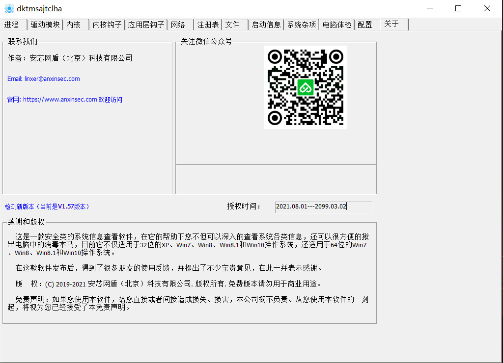
Task: Open the 启动信息 startup info tab
Action: pos(266,24)
